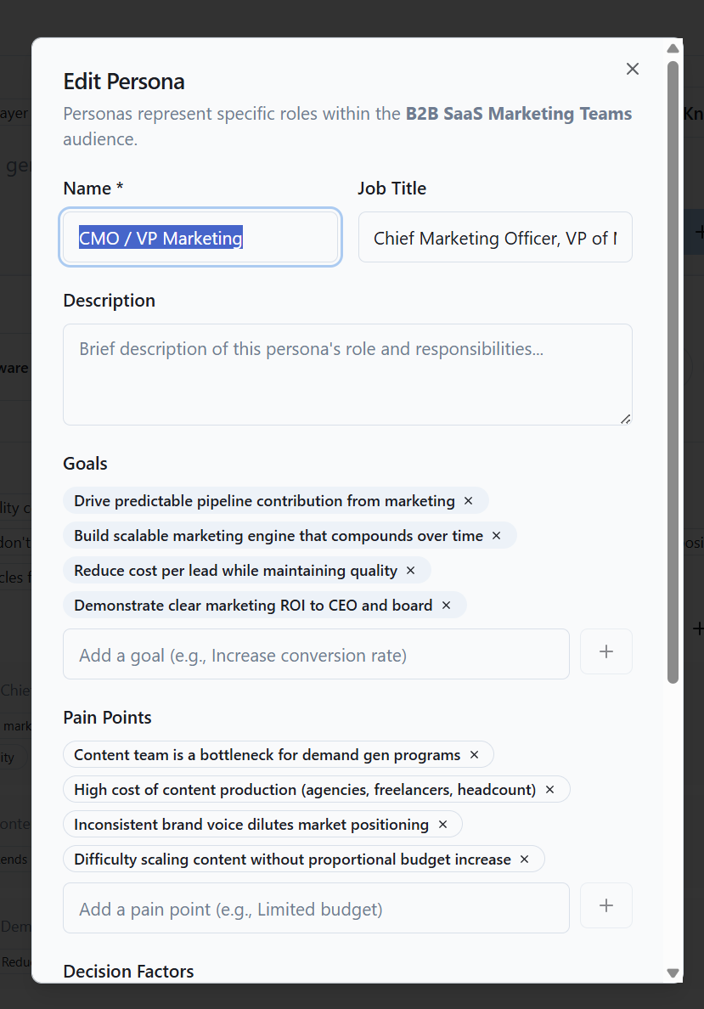The height and width of the screenshot is (1009, 704).
Task: Focus the persona Name input field
Action: point(200,238)
